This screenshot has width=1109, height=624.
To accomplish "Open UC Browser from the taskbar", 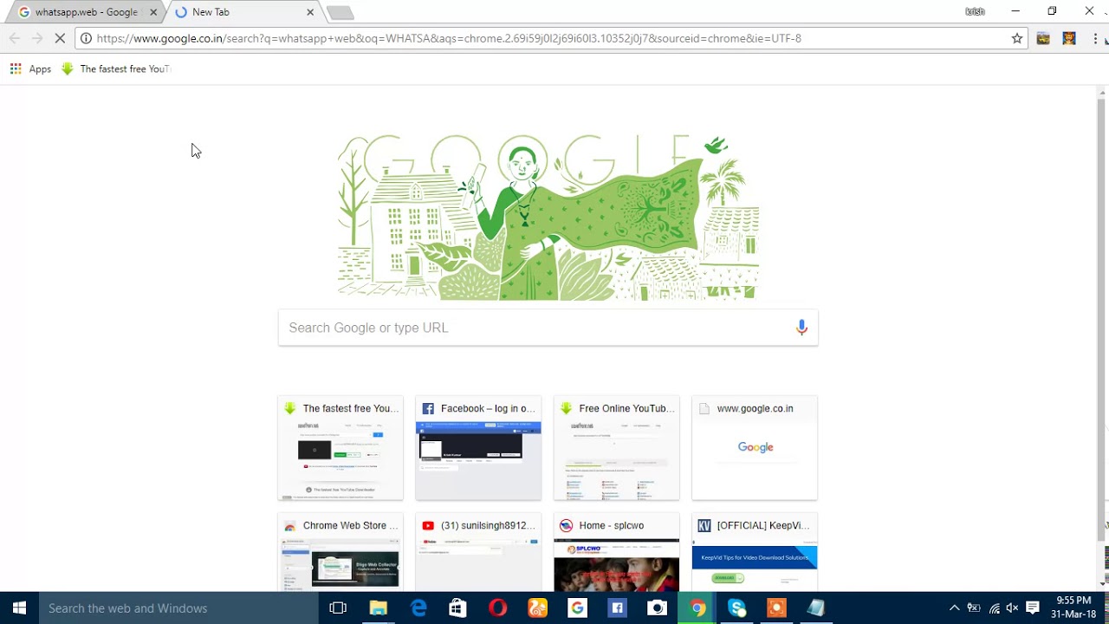I will (538, 608).
